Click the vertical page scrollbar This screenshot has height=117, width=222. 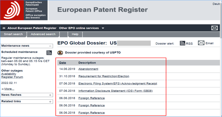[x=221, y=59]
